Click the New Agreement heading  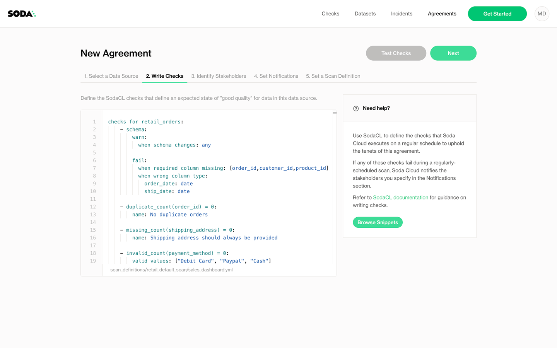116,53
